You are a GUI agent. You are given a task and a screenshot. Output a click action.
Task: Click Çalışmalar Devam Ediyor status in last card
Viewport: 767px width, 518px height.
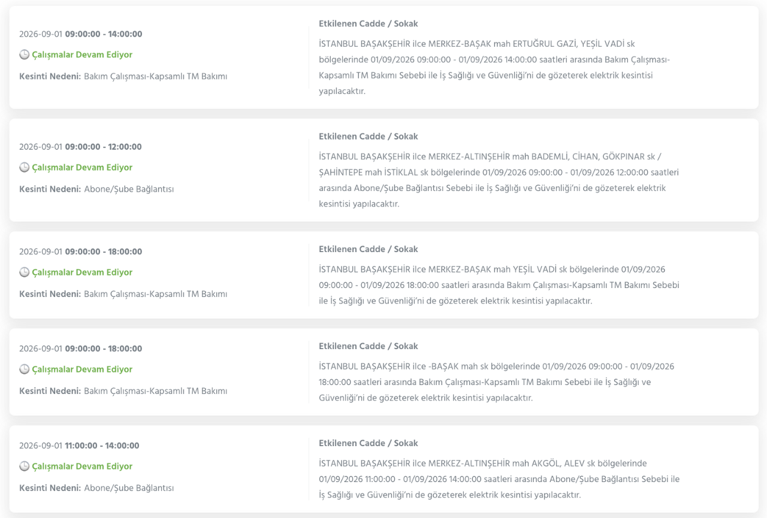pyautogui.click(x=82, y=466)
